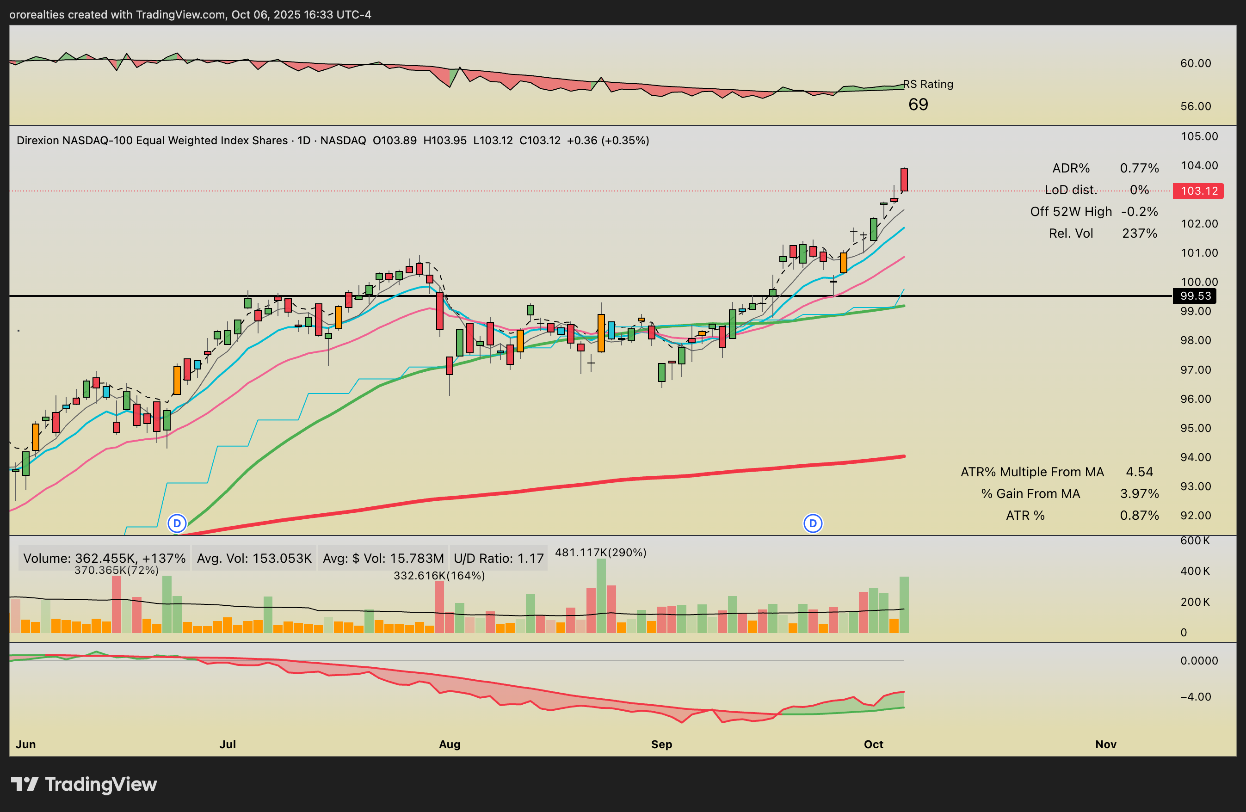Select the latest red candlestick at top

click(904, 179)
